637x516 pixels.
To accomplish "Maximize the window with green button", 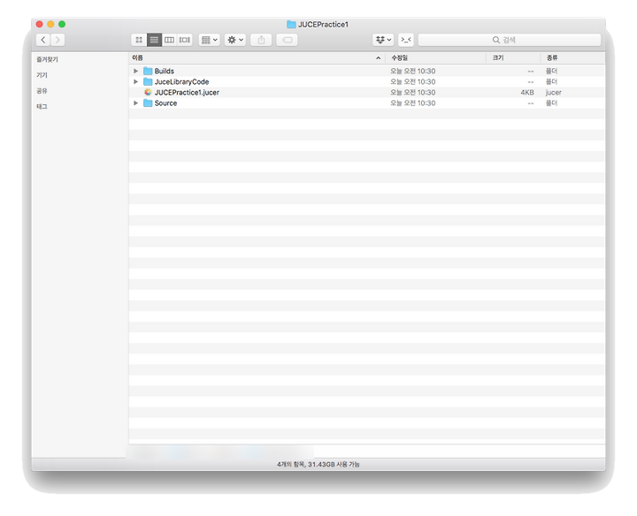I will pos(62,24).
